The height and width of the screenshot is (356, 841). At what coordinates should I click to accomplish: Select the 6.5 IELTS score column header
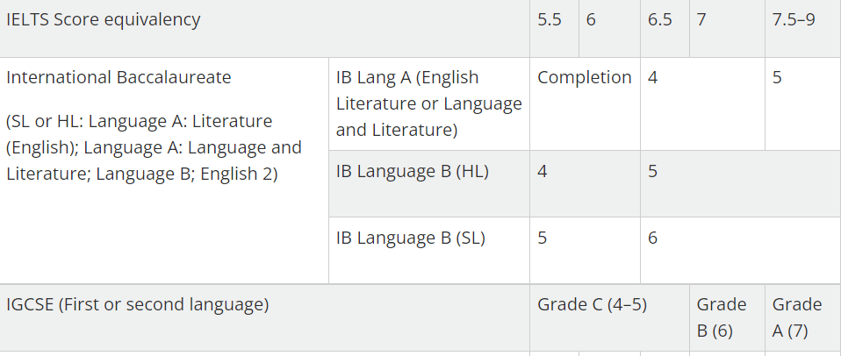665,28
